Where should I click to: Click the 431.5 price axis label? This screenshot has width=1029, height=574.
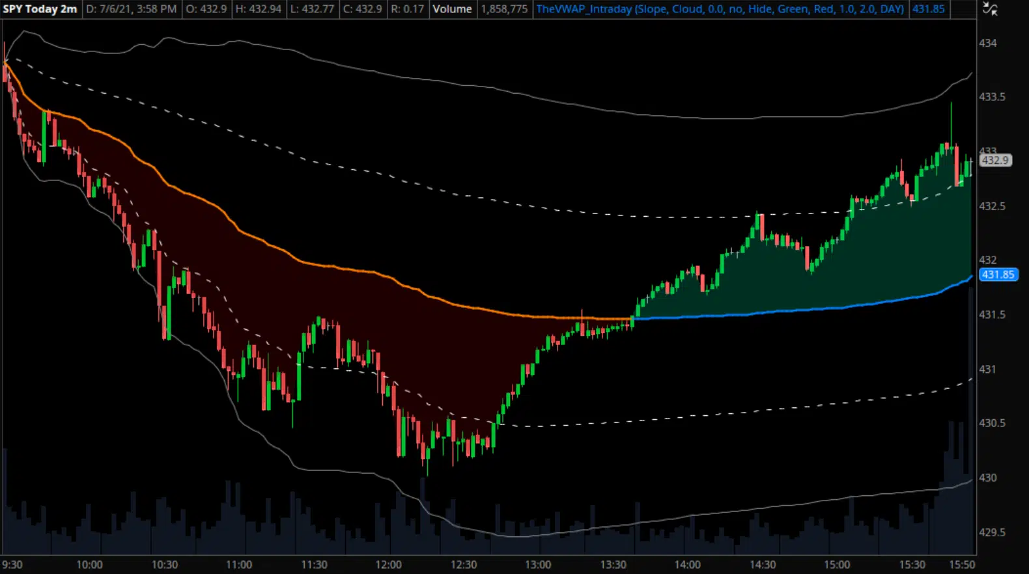coord(992,315)
